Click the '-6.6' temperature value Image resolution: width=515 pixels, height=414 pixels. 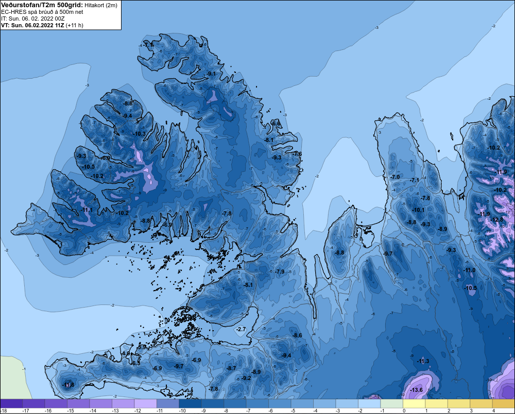pyautogui.click(x=276, y=123)
